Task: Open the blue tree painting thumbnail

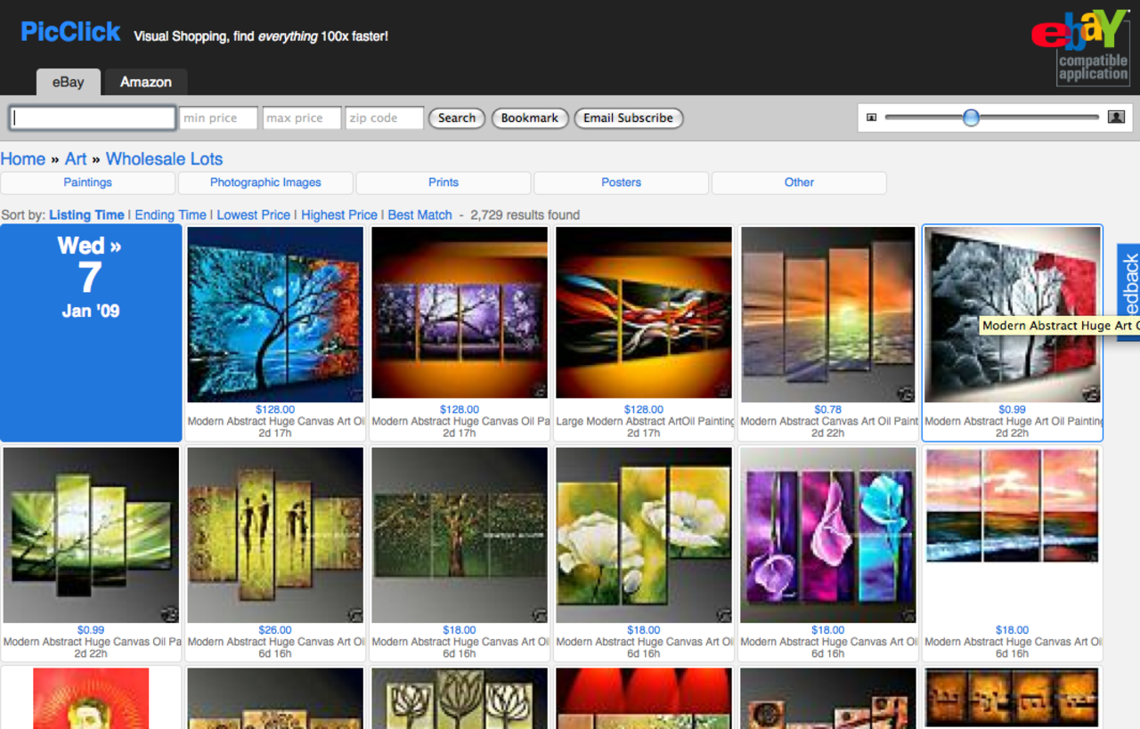Action: [x=275, y=314]
